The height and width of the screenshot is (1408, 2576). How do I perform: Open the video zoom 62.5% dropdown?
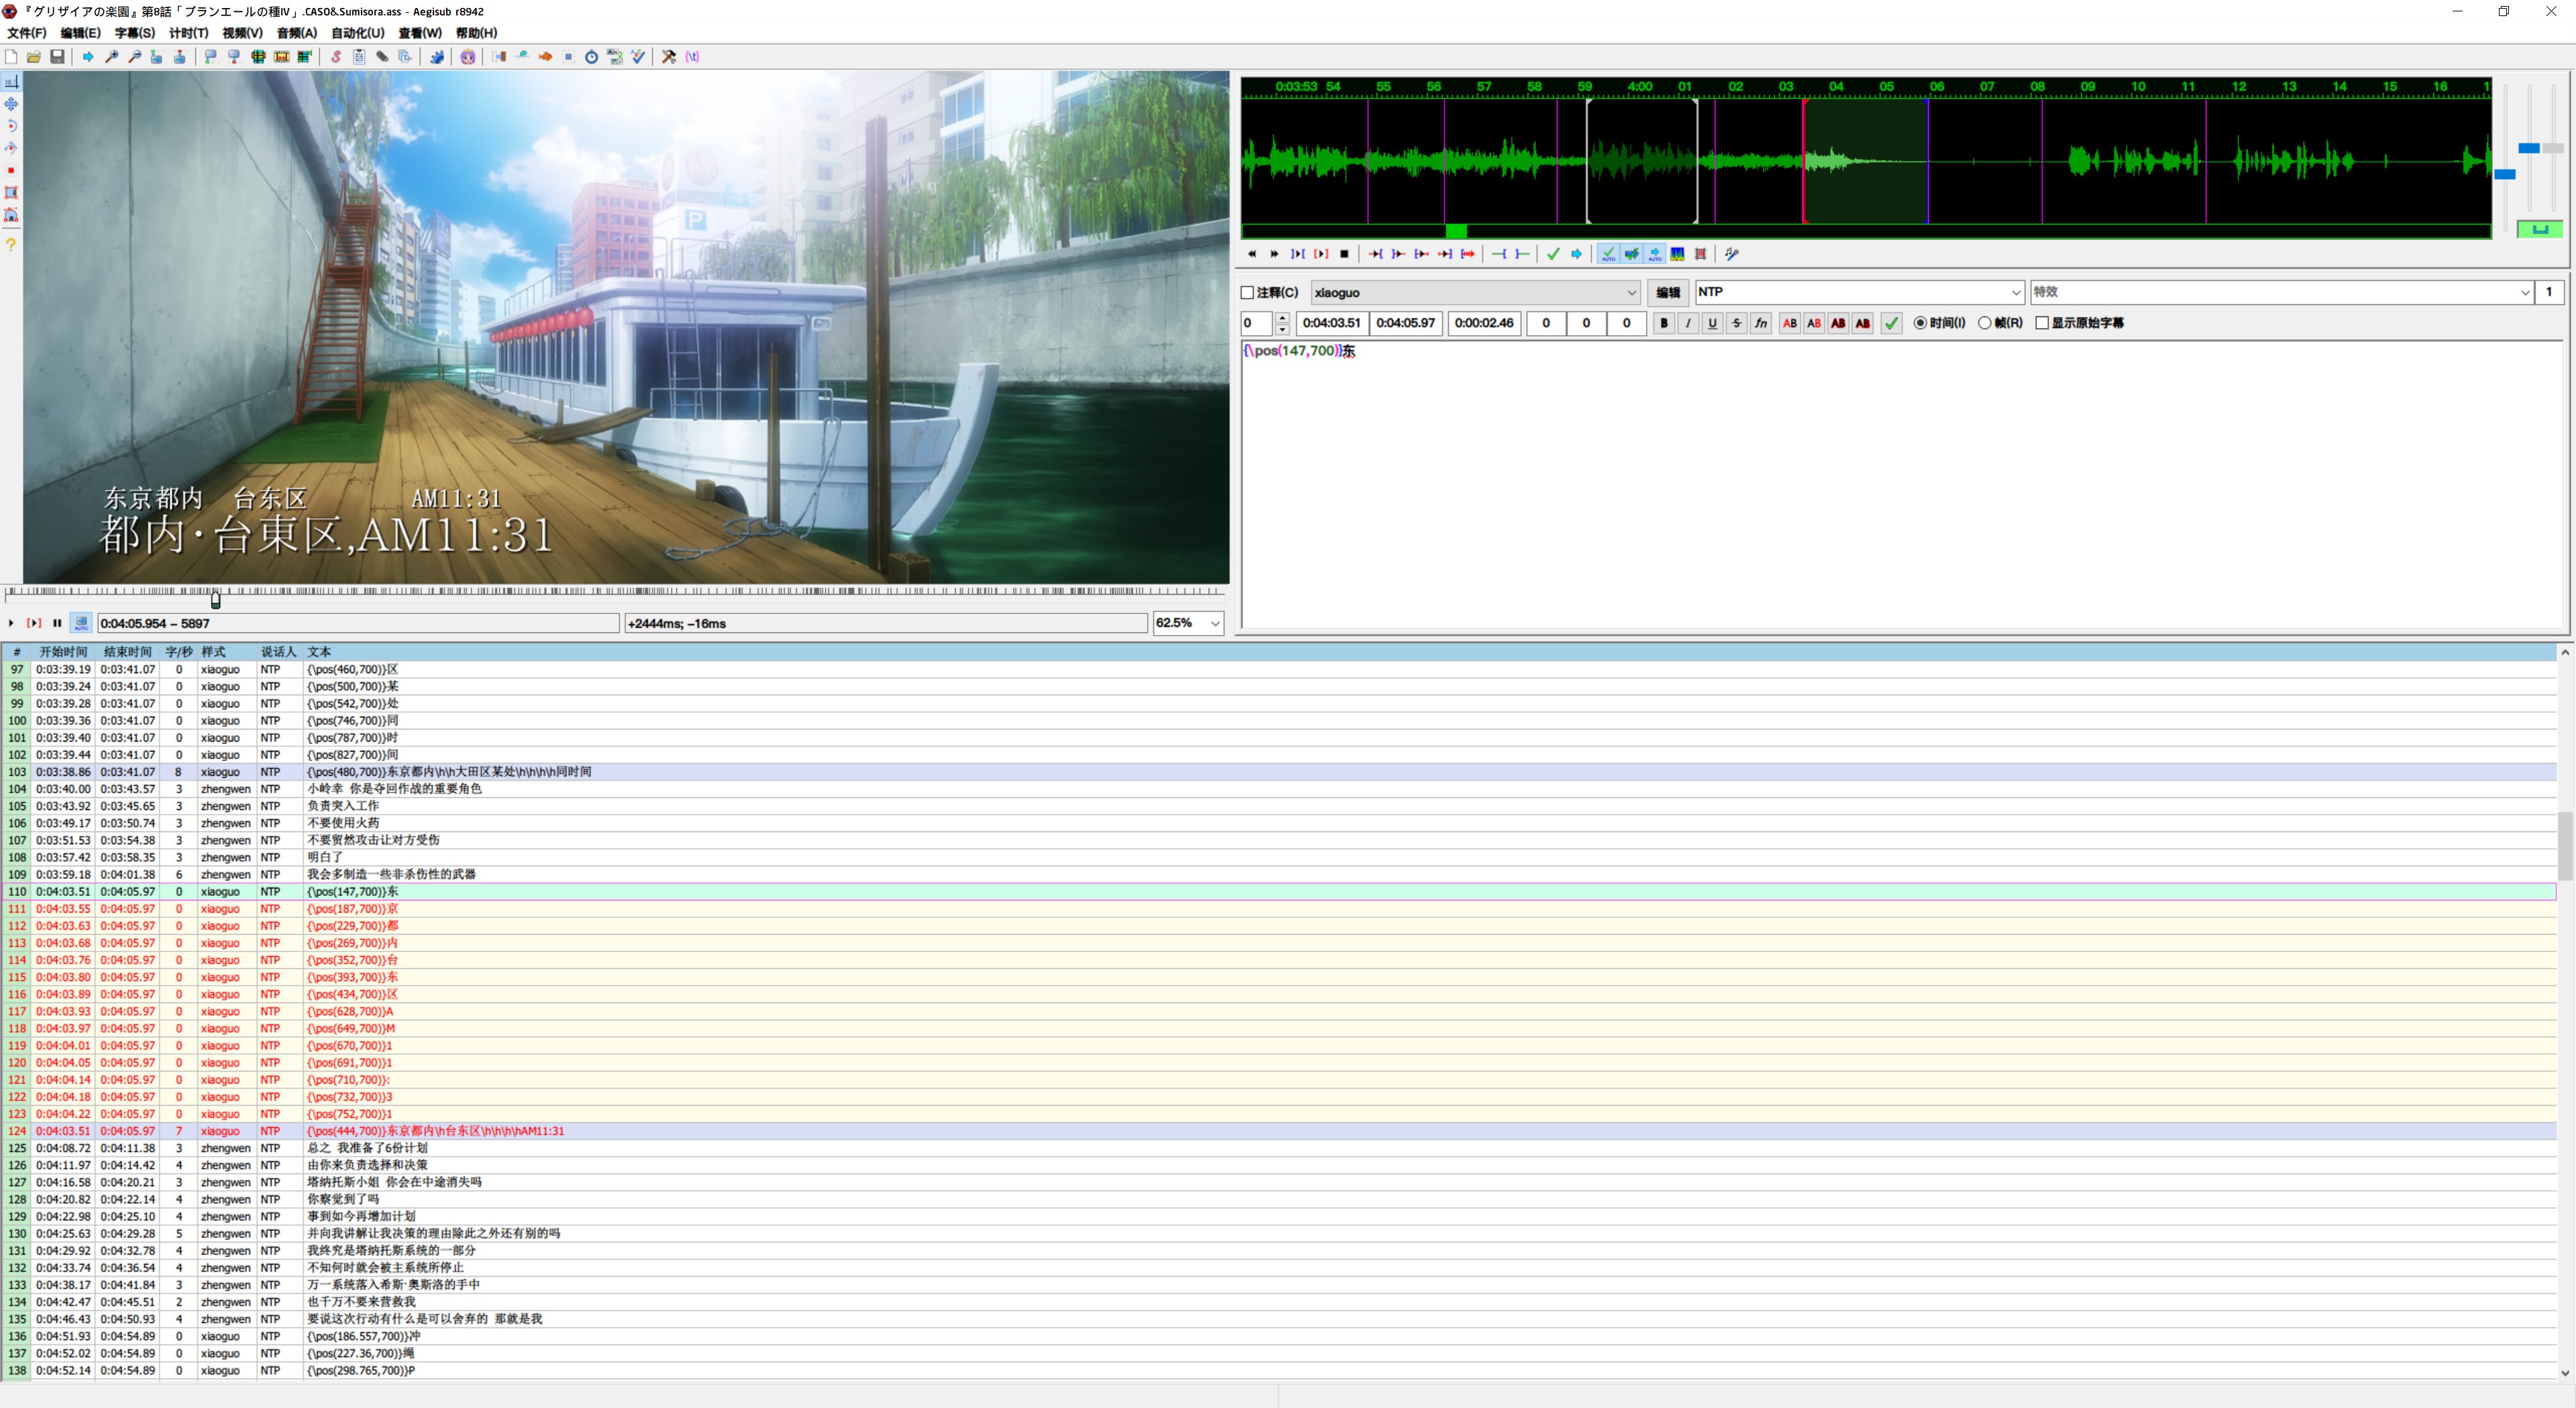1188,623
